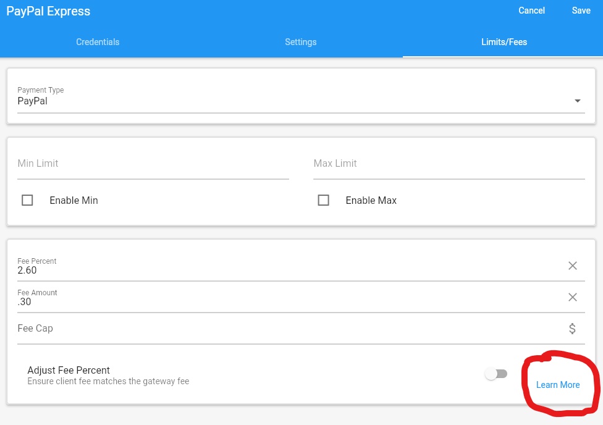Click the Enable Max label text
This screenshot has width=603, height=425.
(371, 200)
